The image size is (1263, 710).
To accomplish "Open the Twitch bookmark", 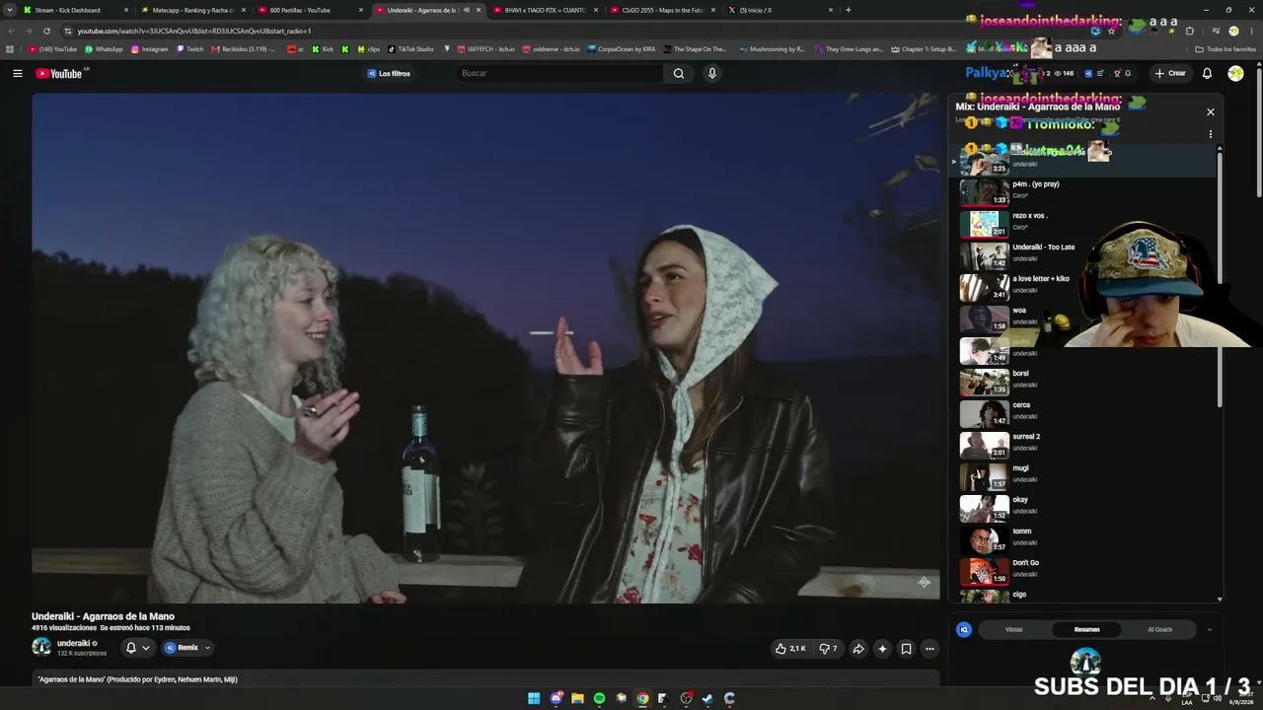I will (189, 49).
